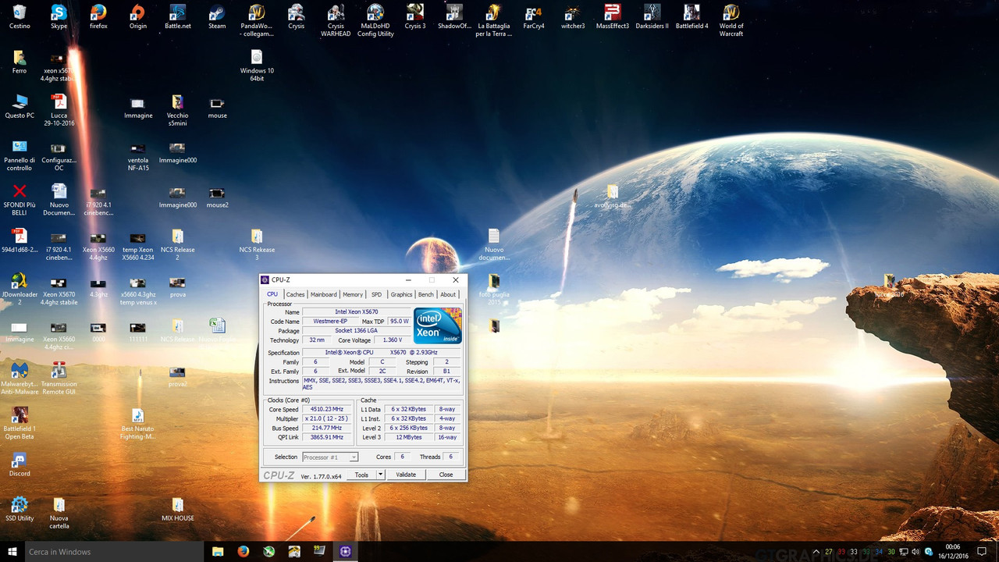Screen dimensions: 999x562
Task: Open the notification center icon
Action: [x=982, y=551]
